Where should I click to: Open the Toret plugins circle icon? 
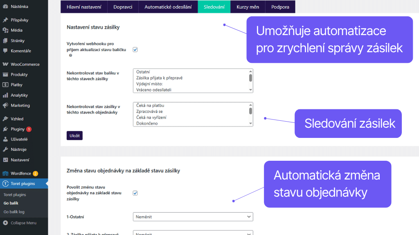(x=5, y=184)
